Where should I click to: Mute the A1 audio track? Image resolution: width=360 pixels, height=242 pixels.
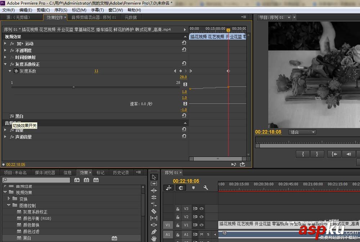[202, 234]
